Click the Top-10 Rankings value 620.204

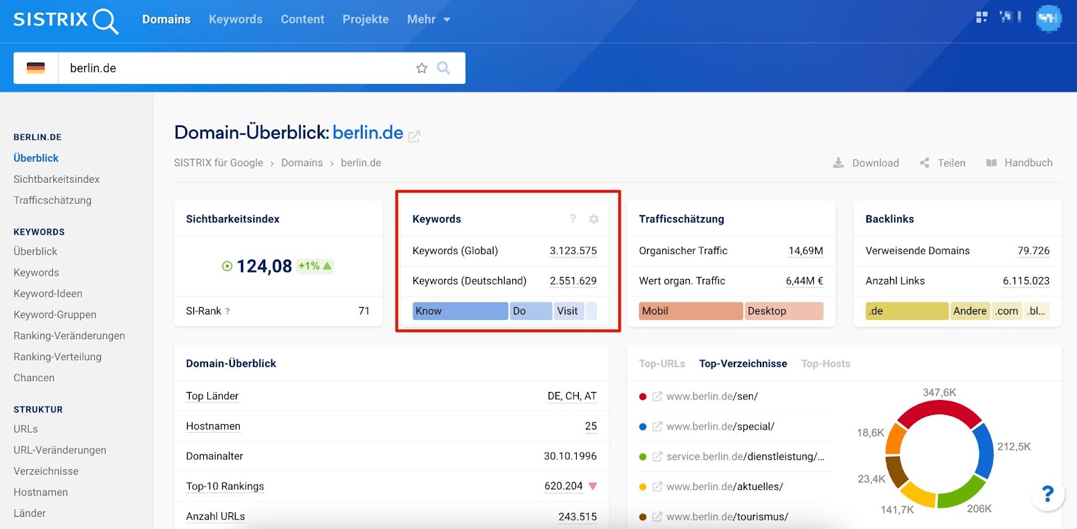pos(563,486)
